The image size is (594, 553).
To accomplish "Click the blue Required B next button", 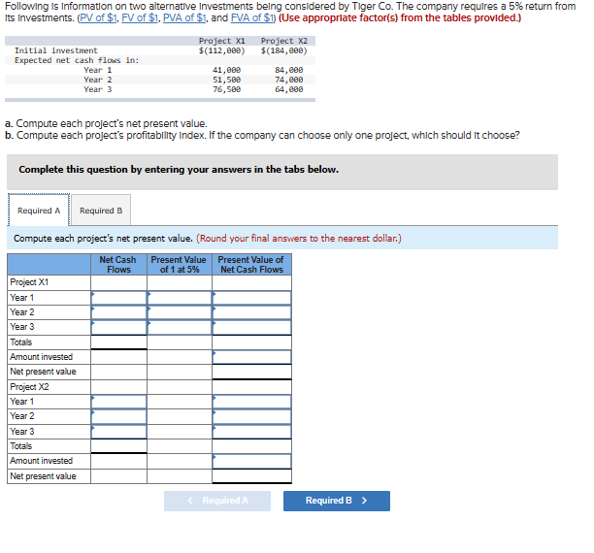I will [337, 501].
